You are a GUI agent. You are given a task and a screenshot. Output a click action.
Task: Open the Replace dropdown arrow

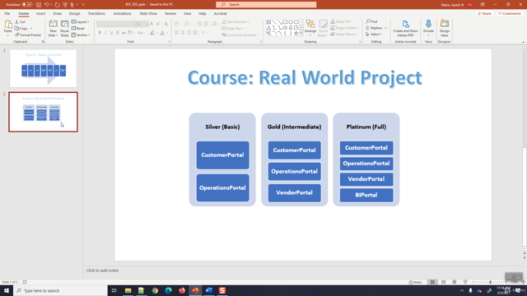click(385, 28)
